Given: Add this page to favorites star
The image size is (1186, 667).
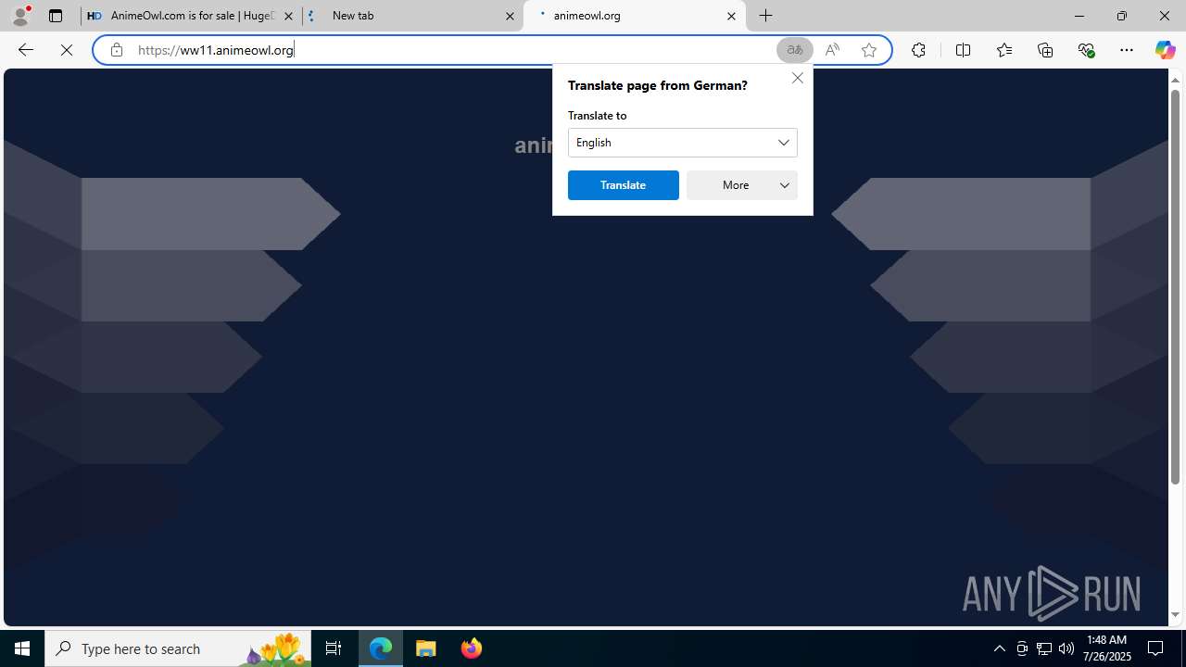Looking at the screenshot, I should (869, 50).
